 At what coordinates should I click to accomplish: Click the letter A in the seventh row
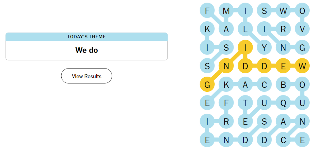(283, 121)
